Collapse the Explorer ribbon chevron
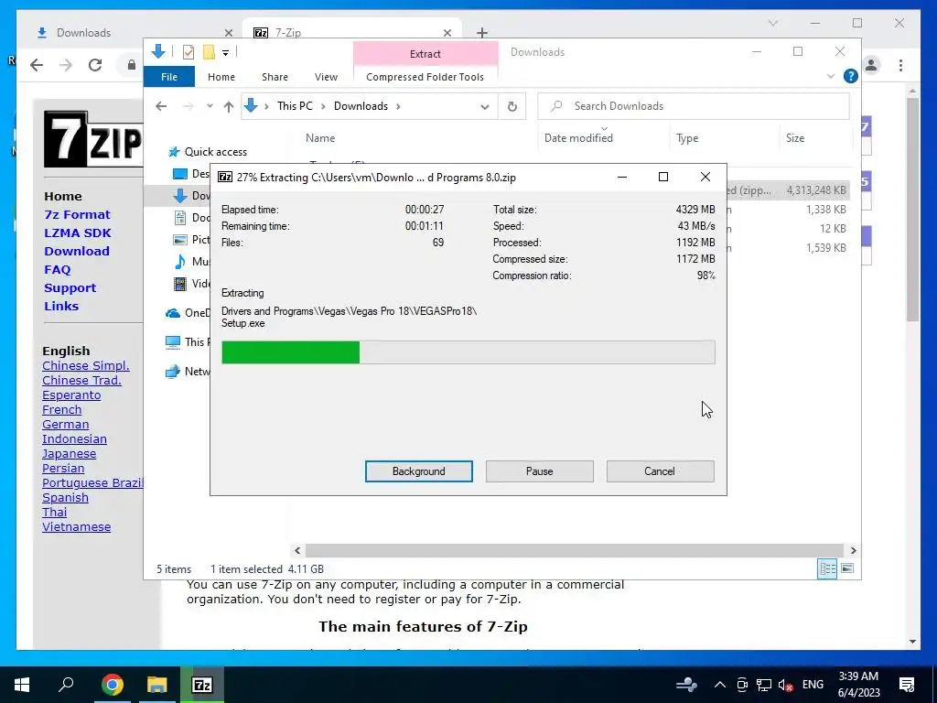This screenshot has height=703, width=937. click(x=831, y=77)
